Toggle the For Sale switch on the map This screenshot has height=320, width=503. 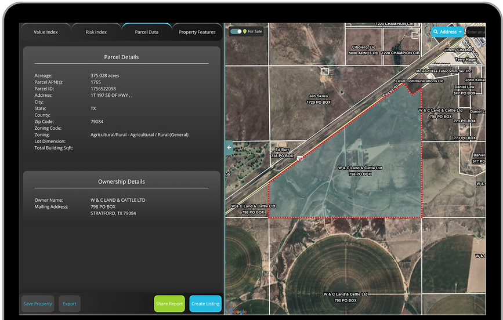click(236, 31)
